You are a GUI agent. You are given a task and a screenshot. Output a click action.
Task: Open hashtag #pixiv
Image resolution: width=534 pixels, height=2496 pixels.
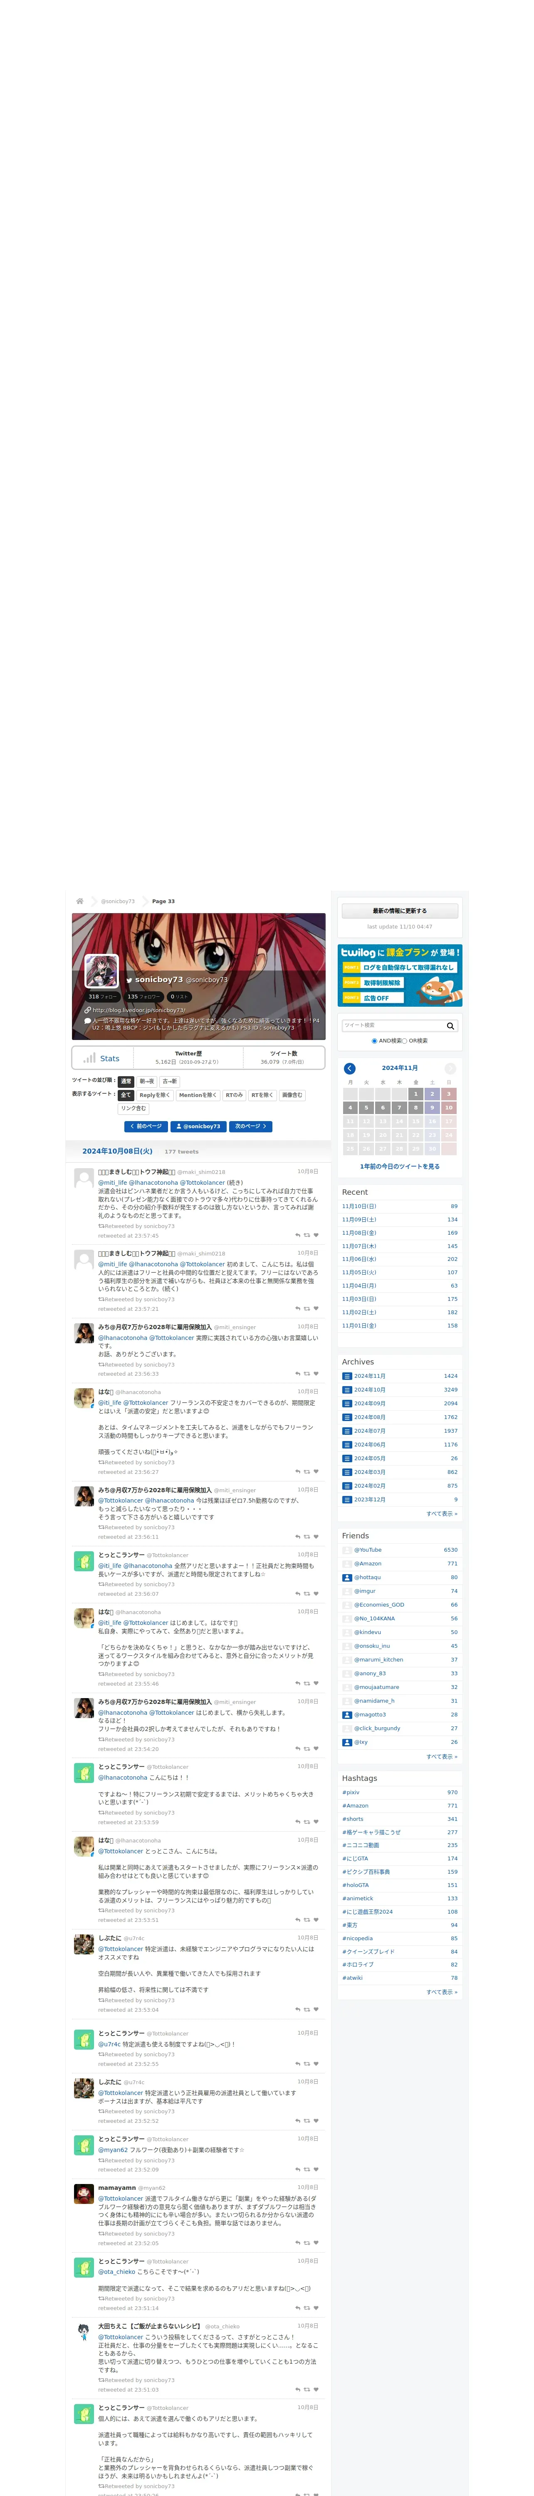(x=351, y=1793)
